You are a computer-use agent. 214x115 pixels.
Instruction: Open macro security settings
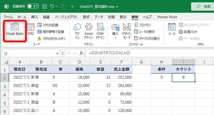pos(52,38)
